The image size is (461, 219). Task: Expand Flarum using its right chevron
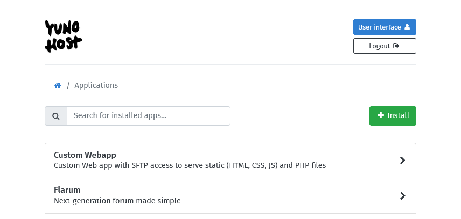point(402,196)
